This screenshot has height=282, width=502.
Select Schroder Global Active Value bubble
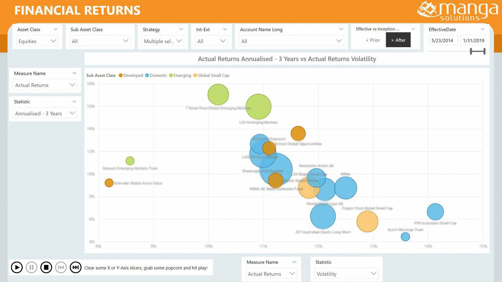click(x=109, y=183)
